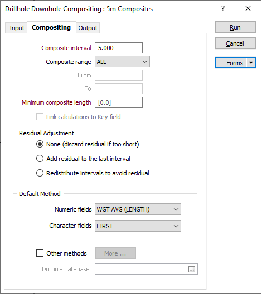The image size is (262, 294).
Task: Open the Forms button dropdown arrow
Action: [251, 63]
